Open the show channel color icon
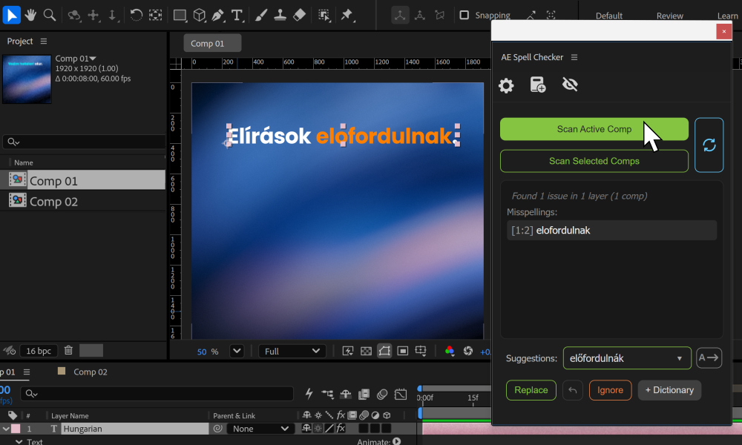This screenshot has height=445, width=742. tap(450, 351)
